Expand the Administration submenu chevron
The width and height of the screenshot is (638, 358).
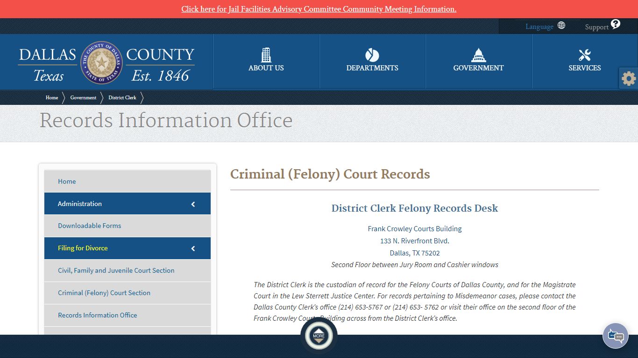pos(193,204)
